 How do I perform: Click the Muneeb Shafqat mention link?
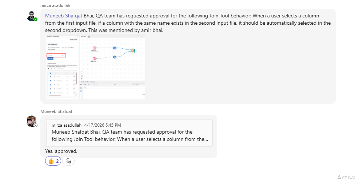point(64,16)
